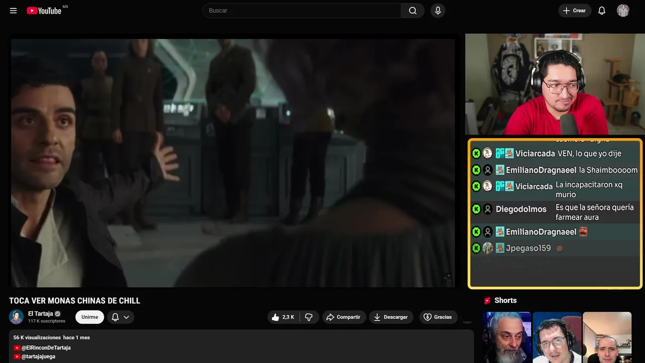This screenshot has width=645, height=363.
Task: Open the hamburger guide menu
Action: (14, 11)
